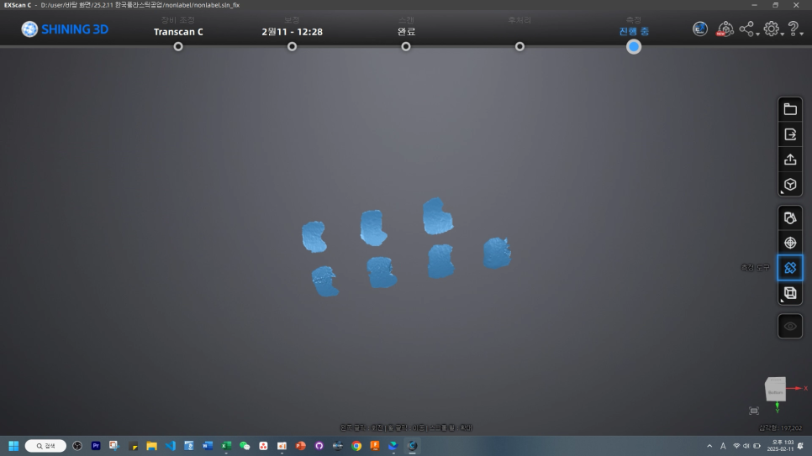The width and height of the screenshot is (812, 456).
Task: Open project folder icon in right toolbar
Action: pos(790,109)
